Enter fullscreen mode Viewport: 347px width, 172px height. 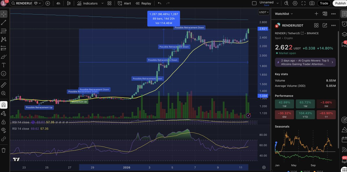(x=303, y=3)
